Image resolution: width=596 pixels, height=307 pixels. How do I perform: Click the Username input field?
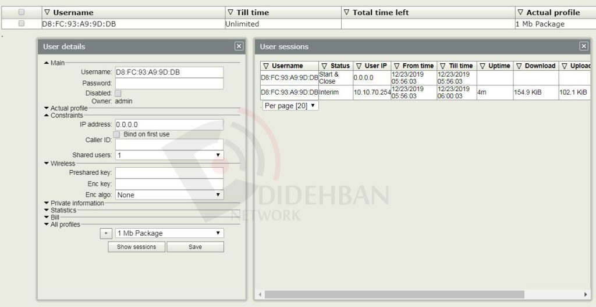(x=169, y=72)
